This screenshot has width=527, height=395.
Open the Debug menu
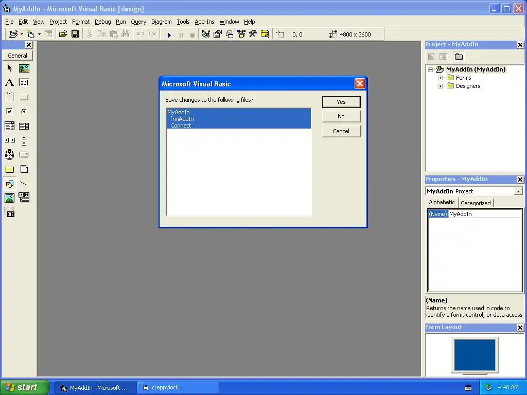pyautogui.click(x=103, y=22)
